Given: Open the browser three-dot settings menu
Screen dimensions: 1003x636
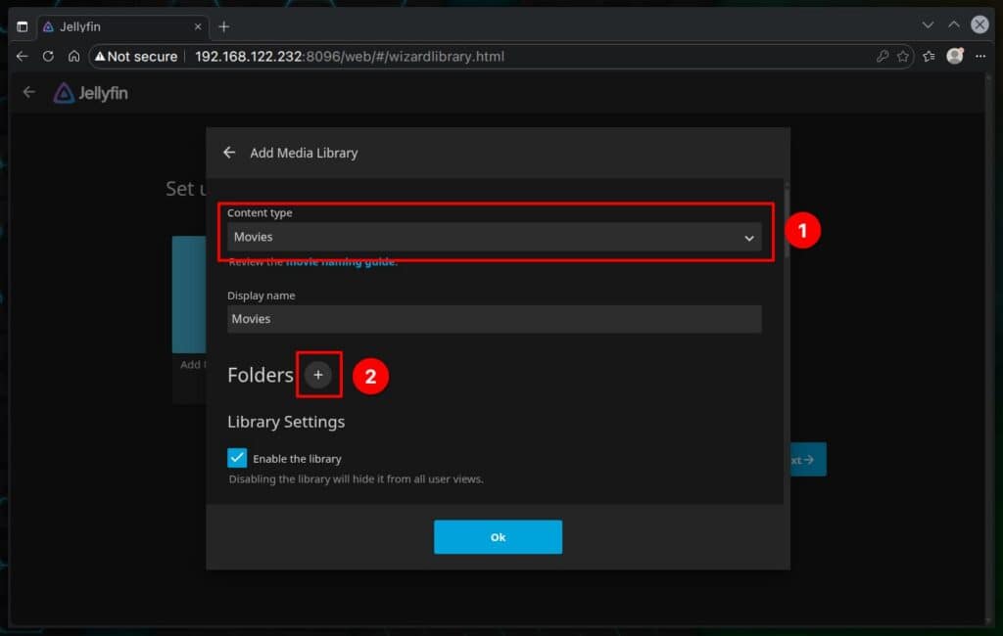Looking at the screenshot, I should (979, 57).
